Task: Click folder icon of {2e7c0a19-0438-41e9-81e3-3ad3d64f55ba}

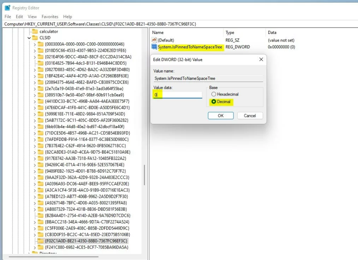Action: point(40,88)
